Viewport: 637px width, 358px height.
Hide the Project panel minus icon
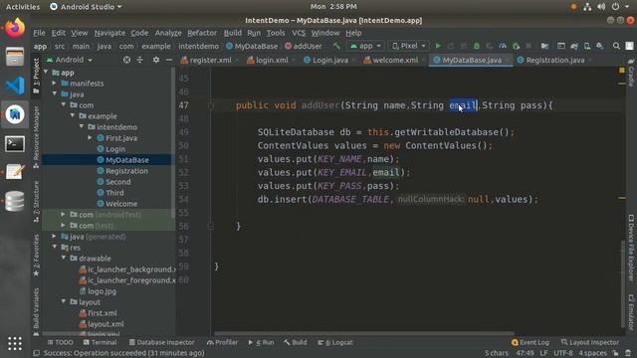coord(169,60)
